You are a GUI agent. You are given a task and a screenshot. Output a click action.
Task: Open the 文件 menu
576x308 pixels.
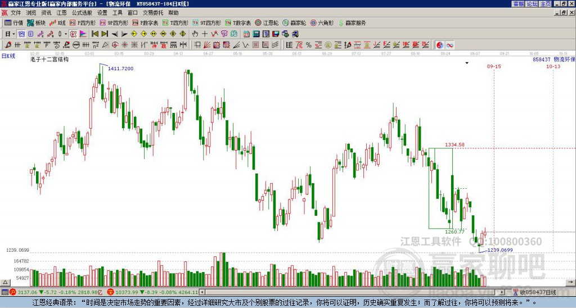[16, 13]
